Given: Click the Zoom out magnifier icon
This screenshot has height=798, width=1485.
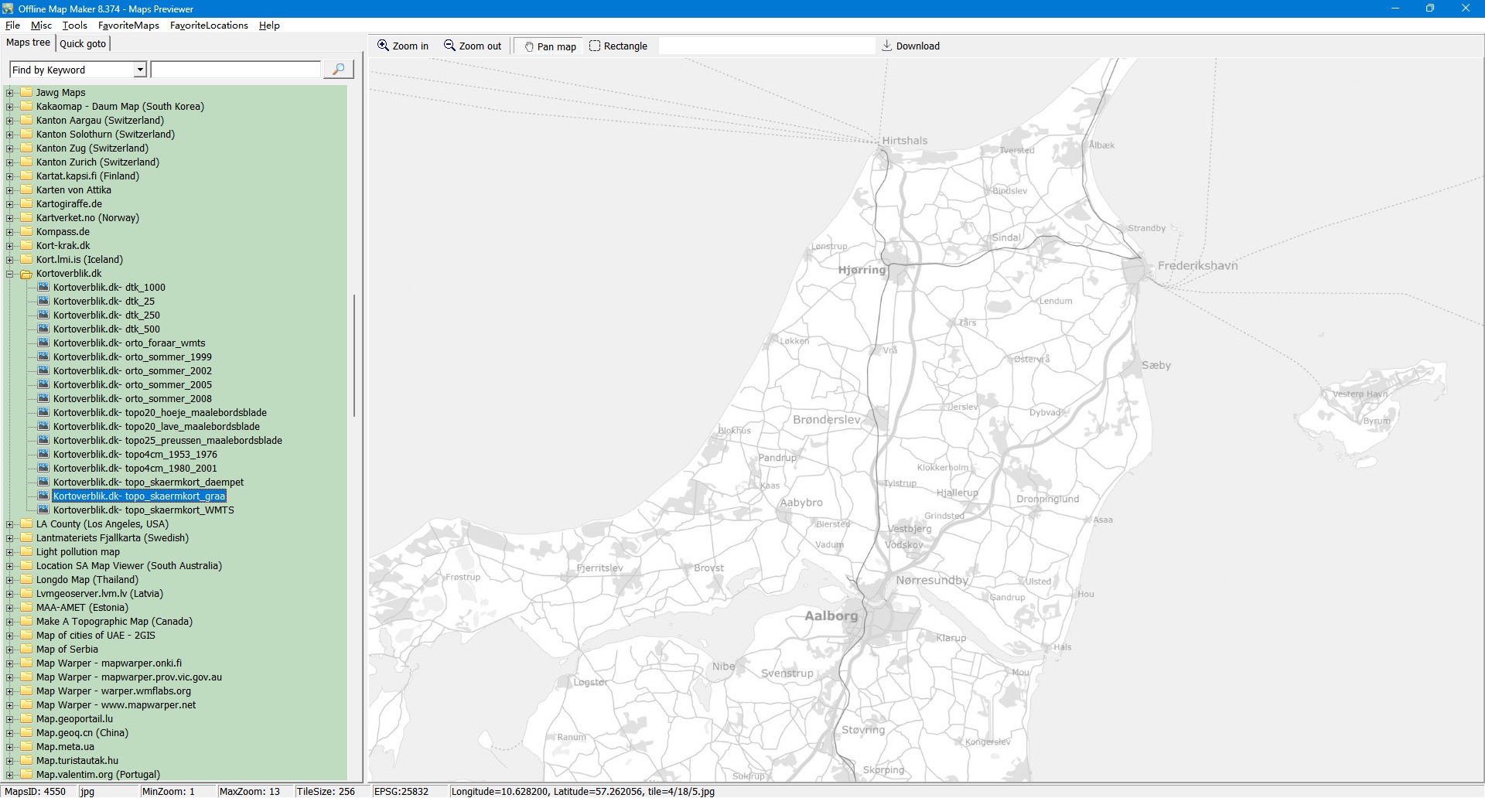Looking at the screenshot, I should pos(449,46).
